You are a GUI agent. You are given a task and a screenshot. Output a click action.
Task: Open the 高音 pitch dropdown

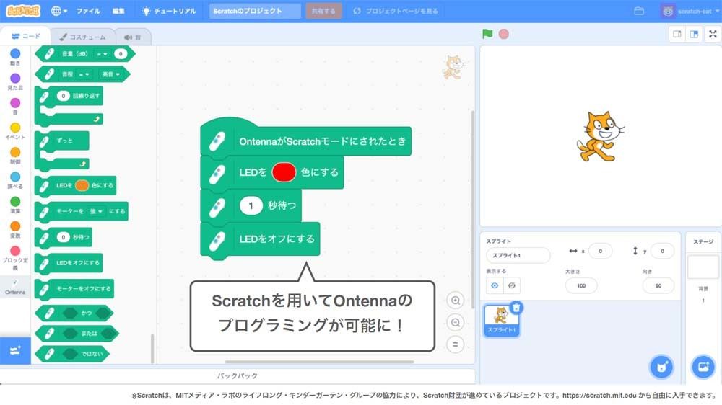click(x=110, y=74)
